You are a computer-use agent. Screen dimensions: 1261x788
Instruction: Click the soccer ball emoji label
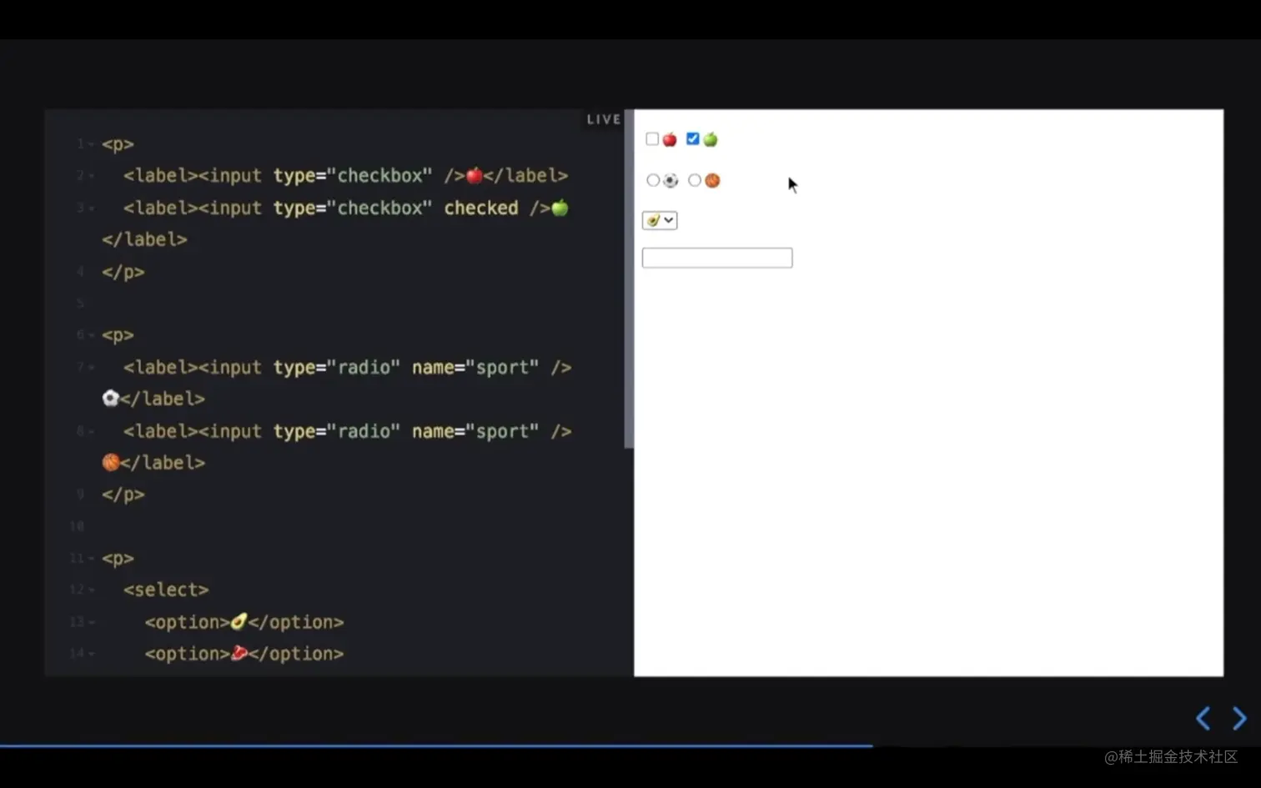point(671,180)
